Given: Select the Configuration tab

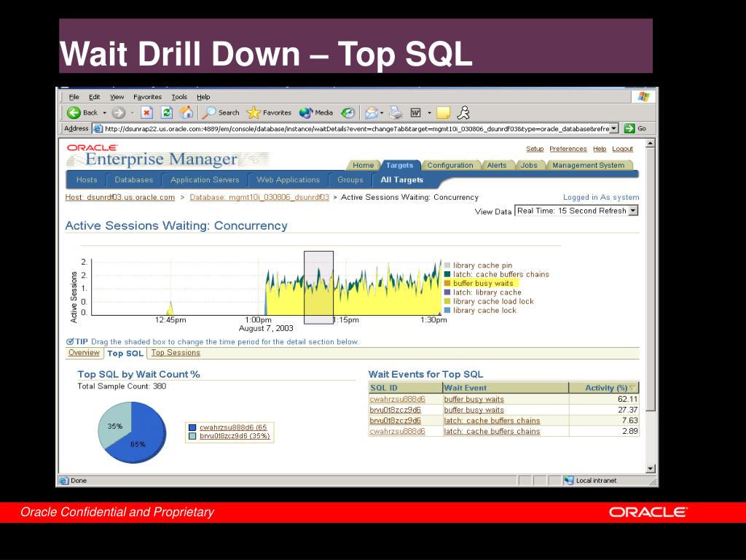Looking at the screenshot, I should click(x=450, y=166).
